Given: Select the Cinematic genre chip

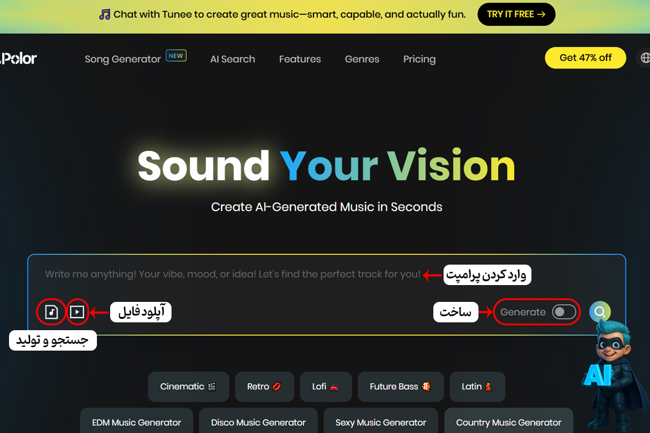Looking at the screenshot, I should pos(188,387).
